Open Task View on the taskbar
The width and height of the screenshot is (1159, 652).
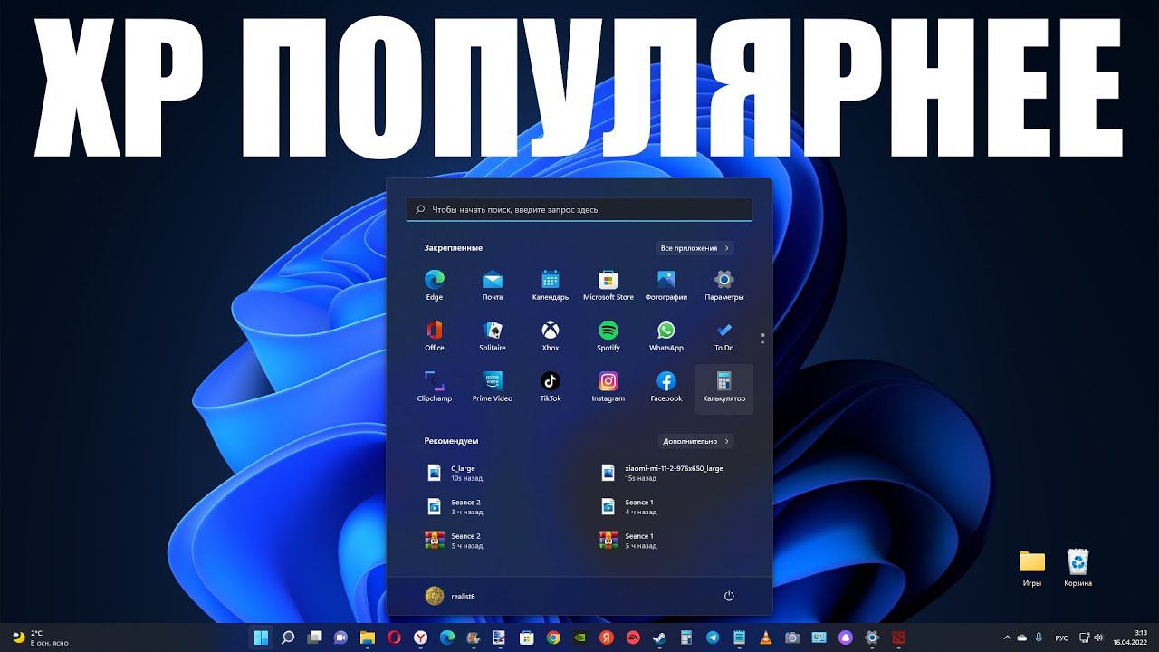click(x=314, y=638)
